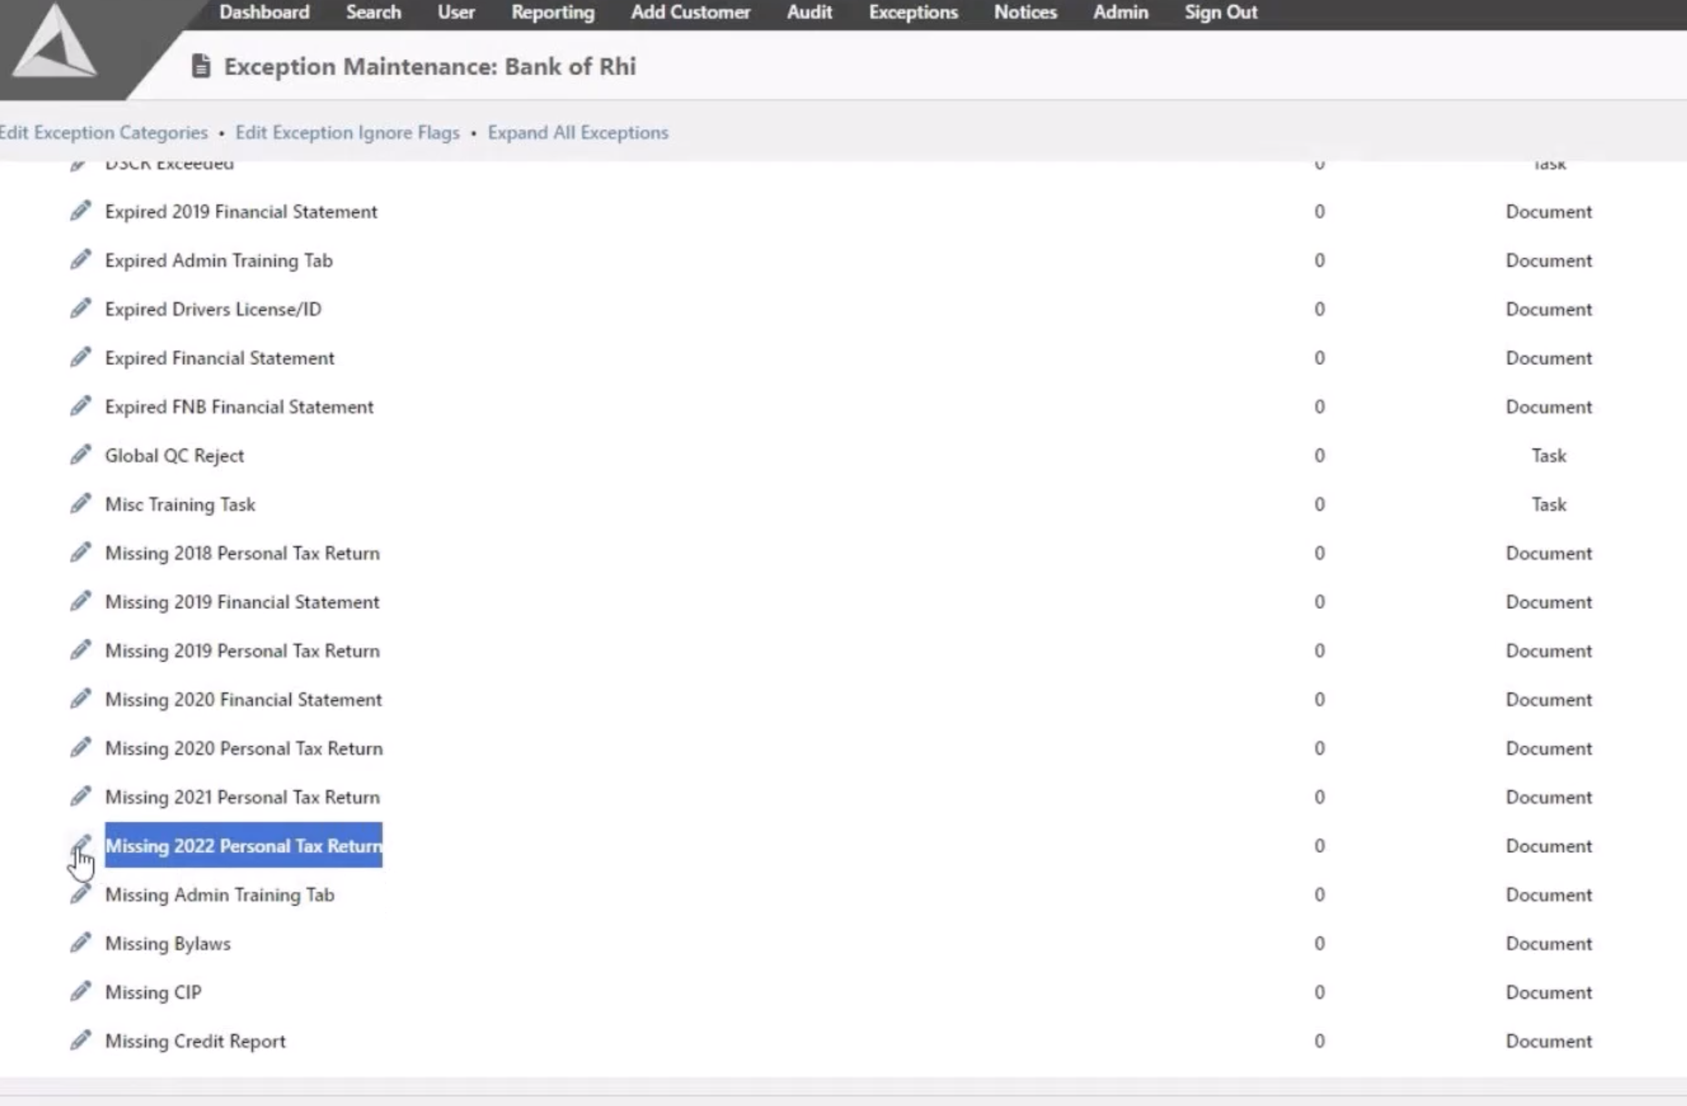Screen dimensions: 1687x1106
Task: Click Sign Out in the navigation bar
Action: (1221, 12)
